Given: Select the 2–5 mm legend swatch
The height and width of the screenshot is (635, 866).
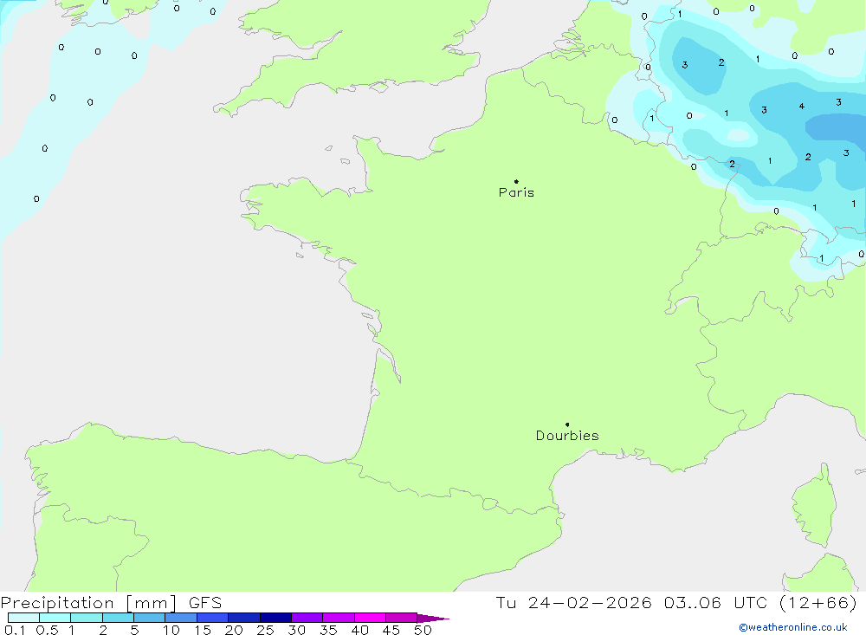Looking at the screenshot, I should click(x=118, y=618).
